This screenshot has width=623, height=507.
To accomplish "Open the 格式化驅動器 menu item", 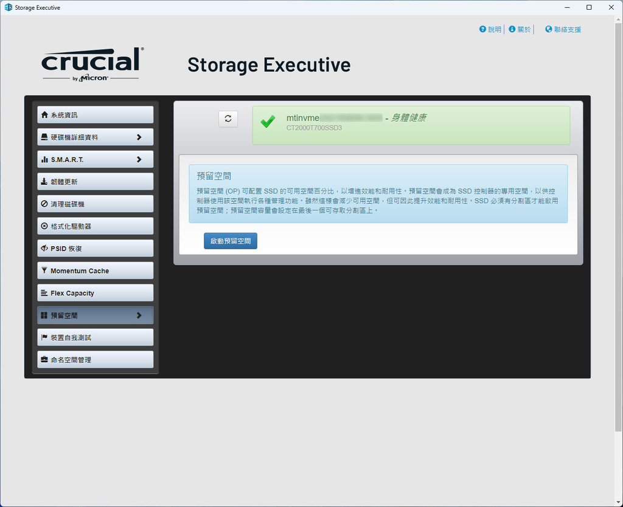I will (x=96, y=226).
